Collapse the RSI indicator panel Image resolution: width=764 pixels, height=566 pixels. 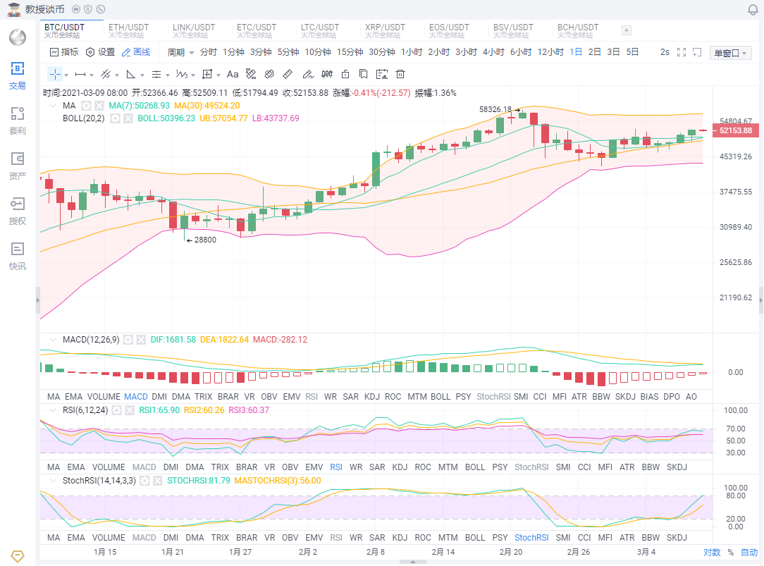pyautogui.click(x=53, y=411)
